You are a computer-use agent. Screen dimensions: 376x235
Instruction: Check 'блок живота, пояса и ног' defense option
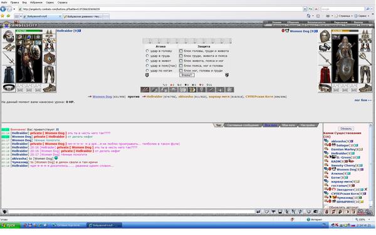[181, 61]
